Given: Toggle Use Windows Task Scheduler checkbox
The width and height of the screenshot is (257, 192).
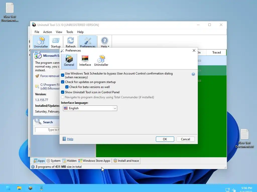Looking at the screenshot, I should pyautogui.click(x=62, y=75).
